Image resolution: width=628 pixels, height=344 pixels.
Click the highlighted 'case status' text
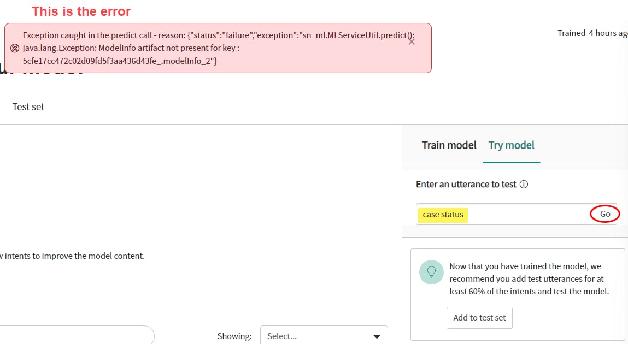[443, 215]
